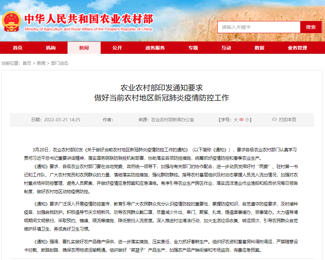Click the paragraph starting 《通知》要求广泛深入
Image resolution: width=325 pixels, height=260 pixels.
pyautogui.click(x=160, y=217)
